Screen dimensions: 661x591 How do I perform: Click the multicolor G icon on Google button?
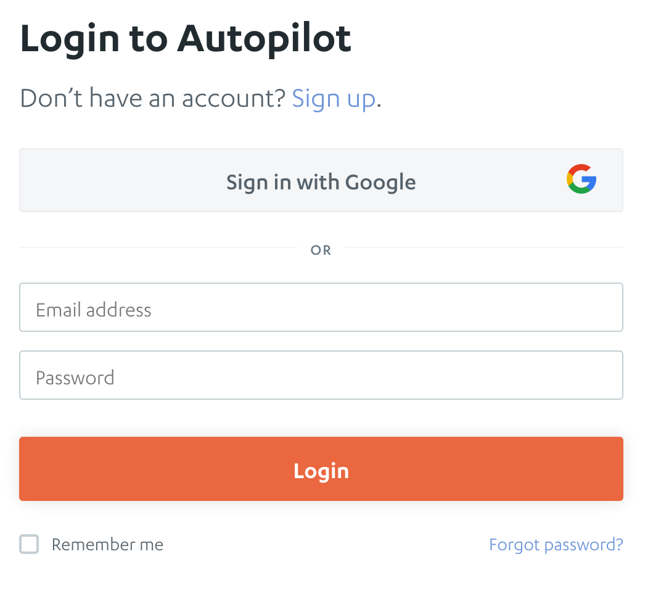point(581,180)
